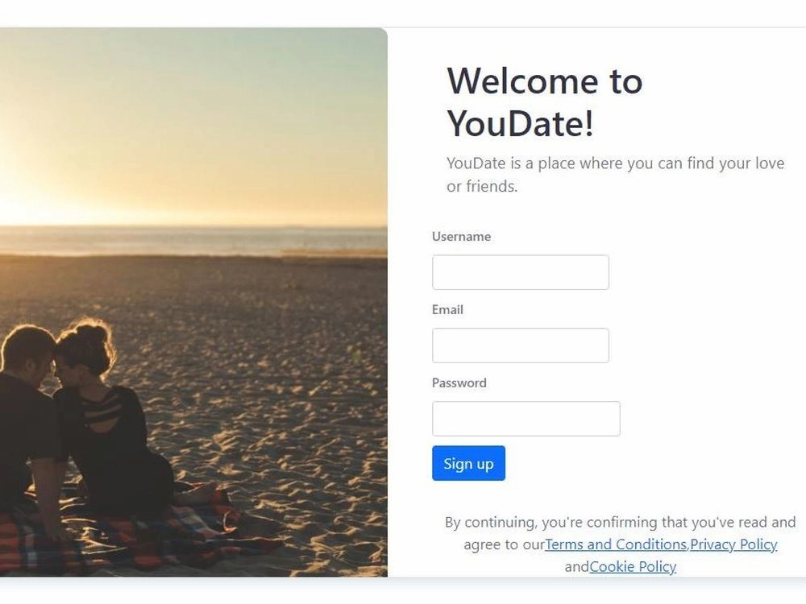The image size is (806, 604).
Task: Open the Privacy Policy link
Action: pyautogui.click(x=733, y=544)
